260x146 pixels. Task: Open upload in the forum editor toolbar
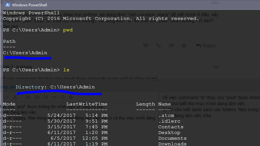click(15, 97)
